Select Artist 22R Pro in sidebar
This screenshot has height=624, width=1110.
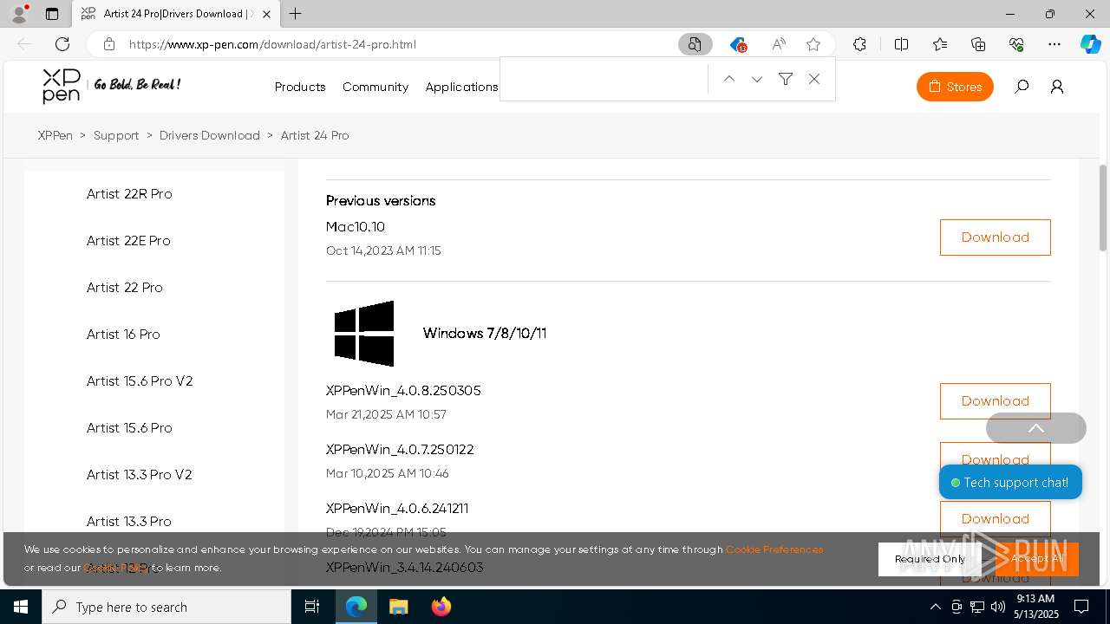[129, 194]
